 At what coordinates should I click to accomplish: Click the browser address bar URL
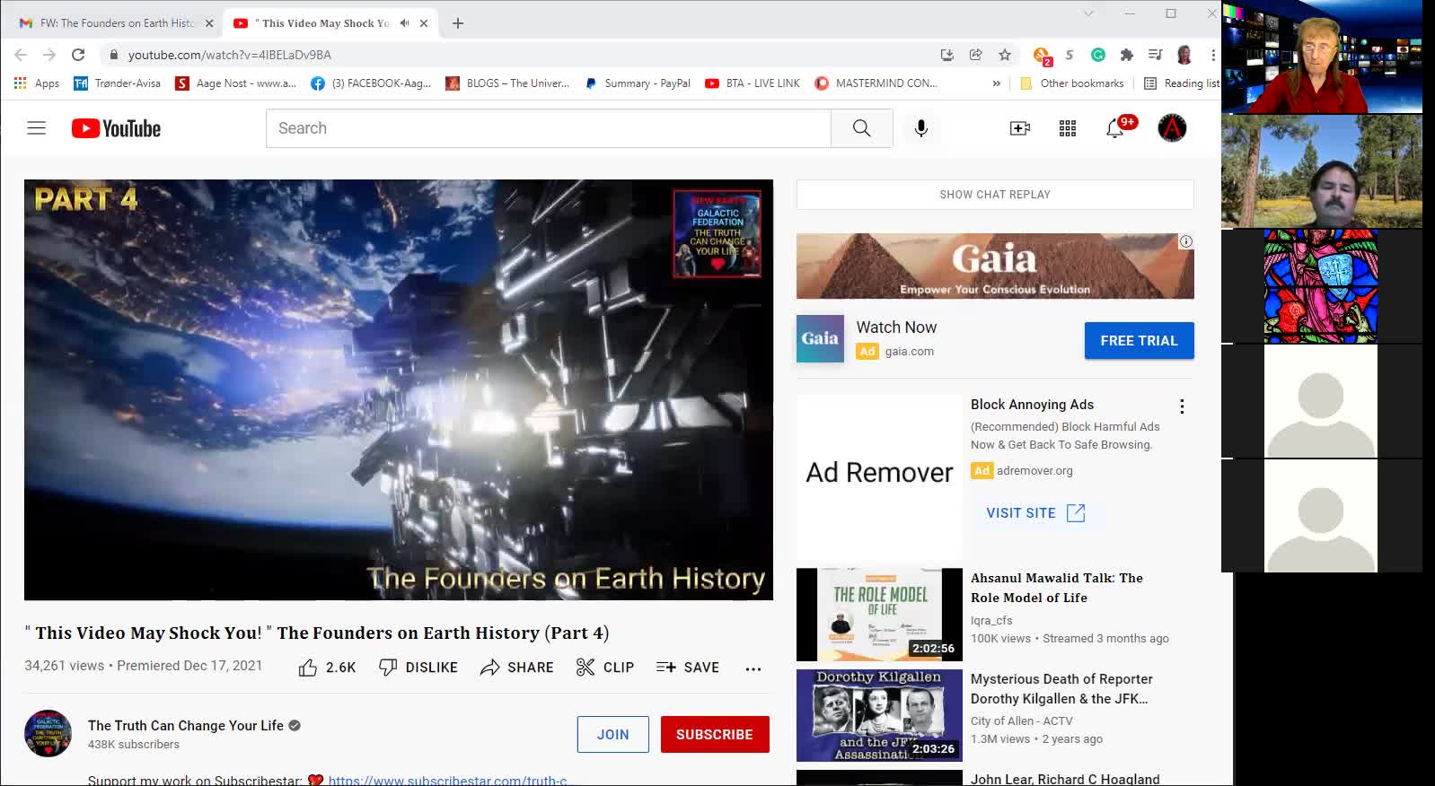(x=230, y=55)
